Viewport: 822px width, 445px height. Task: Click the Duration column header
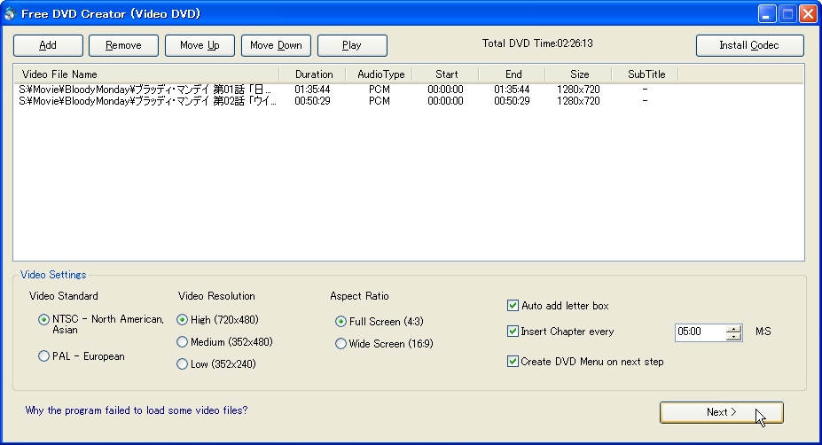[x=313, y=74]
